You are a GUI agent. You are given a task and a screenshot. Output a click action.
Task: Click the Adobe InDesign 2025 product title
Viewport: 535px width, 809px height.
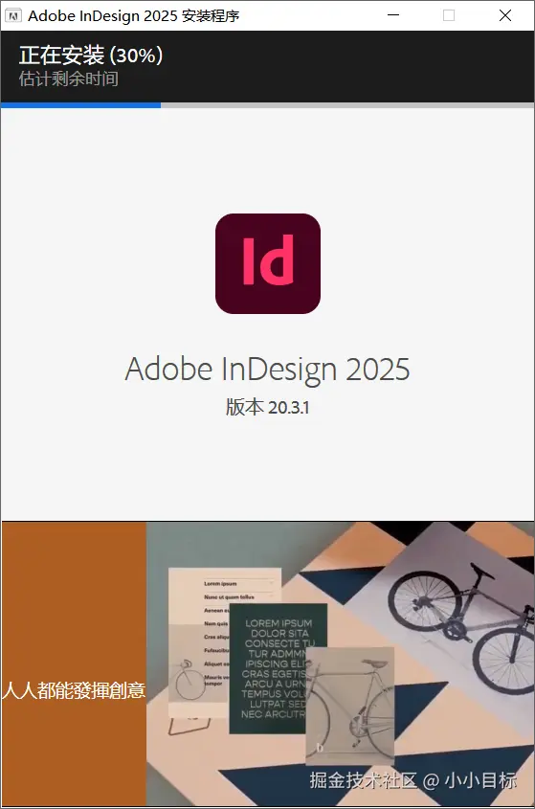pos(267,370)
